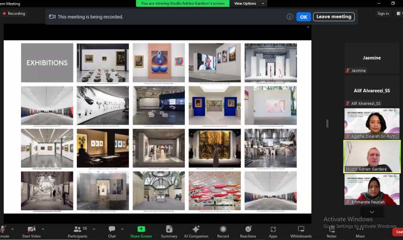Click 'This meeting is being recorded.' text
The height and width of the screenshot is (240, 403).
tap(91, 17)
